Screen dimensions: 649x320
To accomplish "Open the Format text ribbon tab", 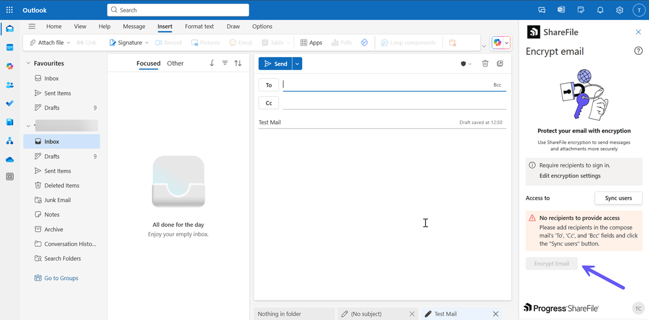I will (199, 27).
